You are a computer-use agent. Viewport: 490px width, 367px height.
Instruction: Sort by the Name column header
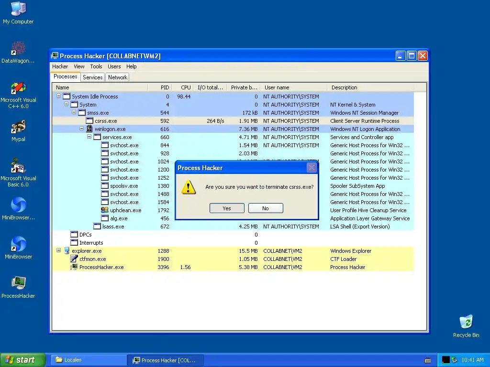(100, 87)
